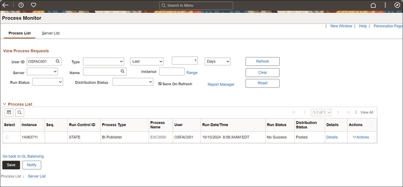Screen dimensions: 403x187
Task: Click the Posted distribution status cell
Action: [x=302, y=137]
